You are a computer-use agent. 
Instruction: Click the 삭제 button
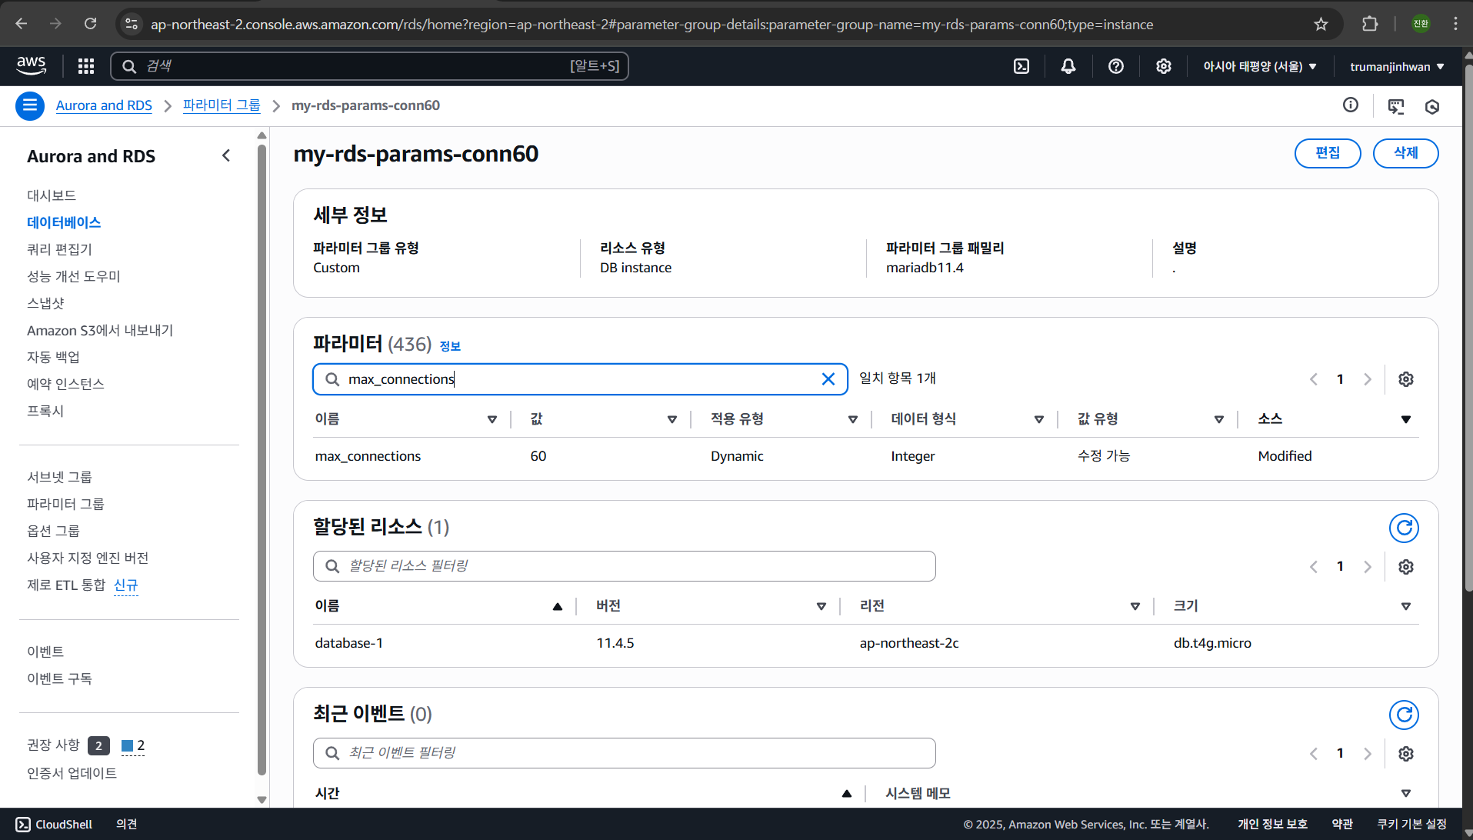click(1405, 153)
